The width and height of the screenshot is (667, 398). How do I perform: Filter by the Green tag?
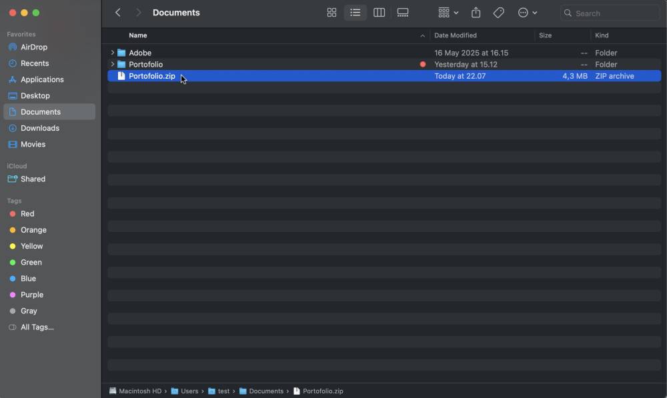point(49,263)
